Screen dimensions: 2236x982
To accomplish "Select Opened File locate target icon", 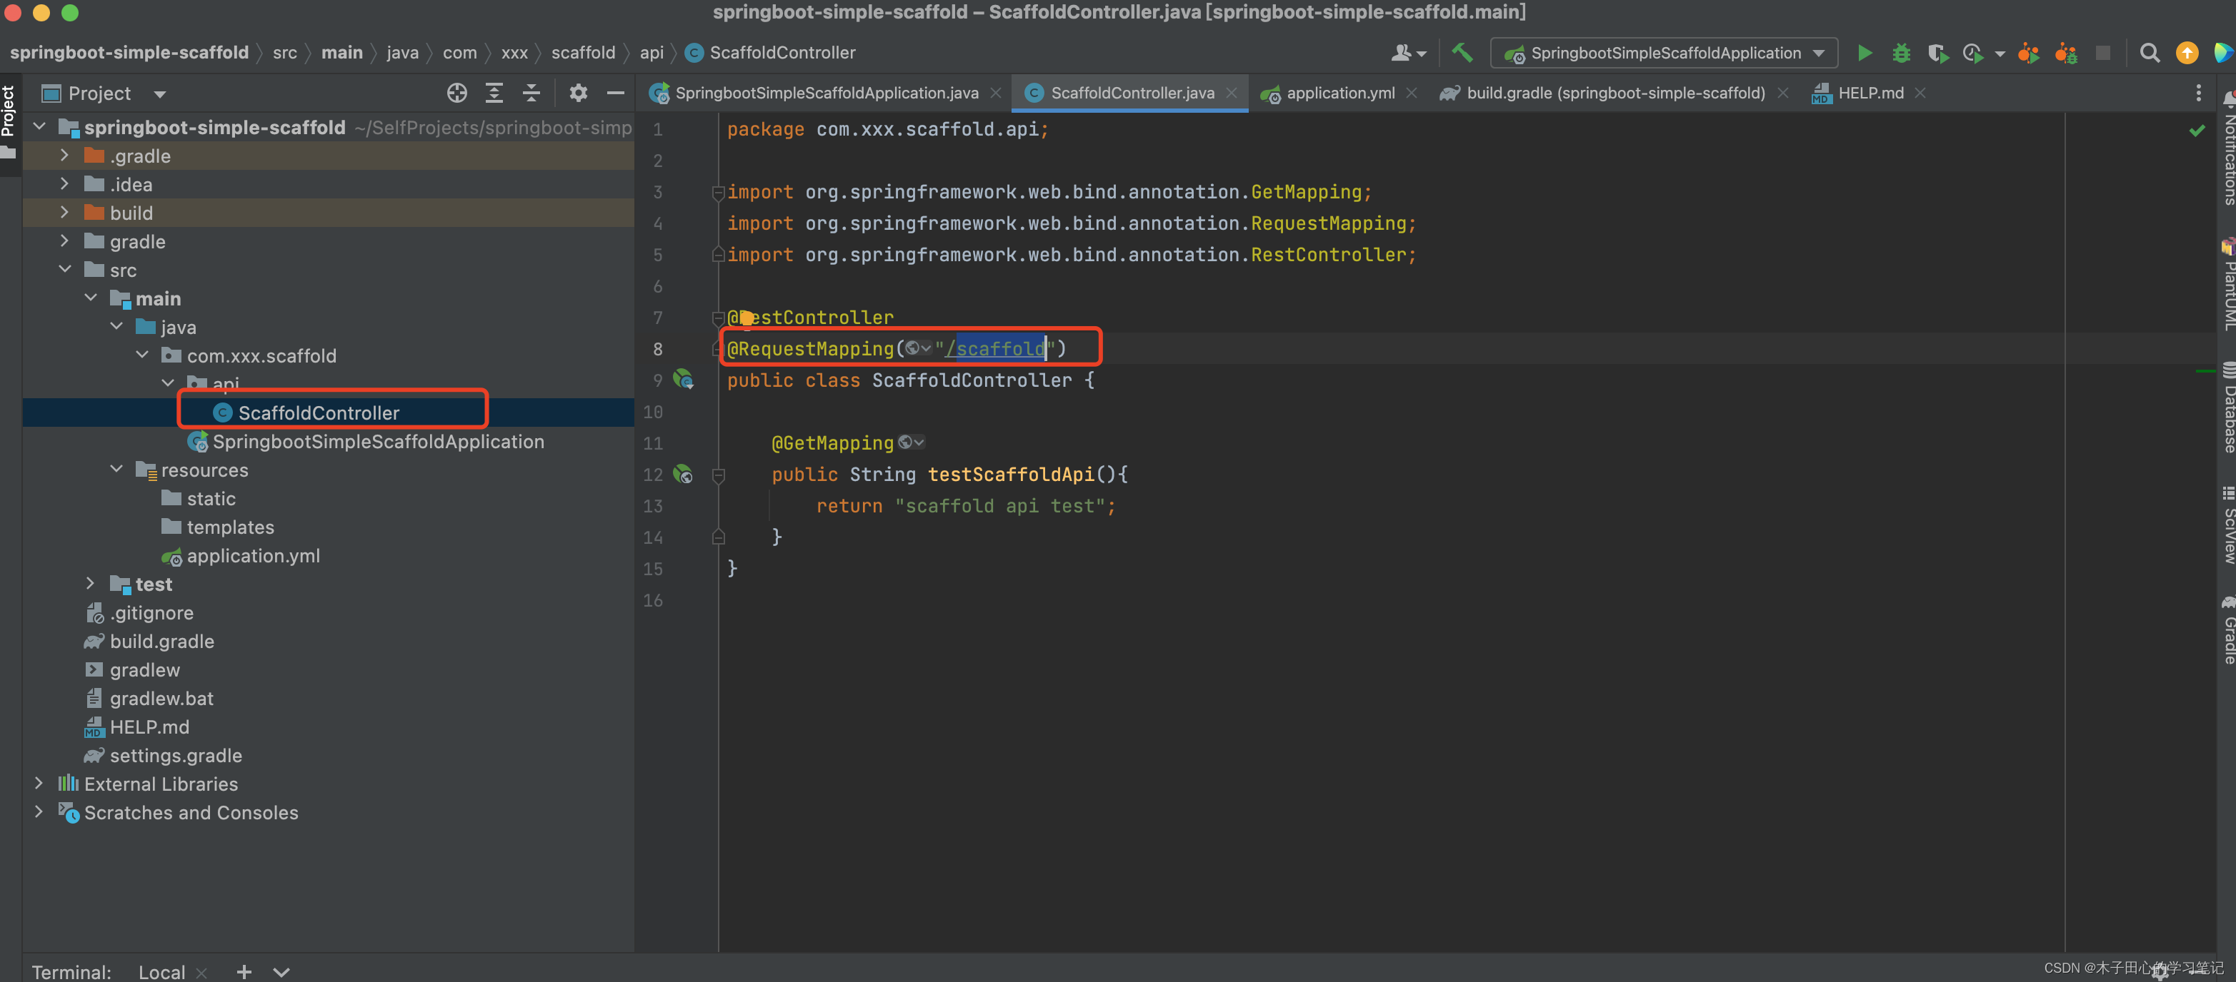I will point(456,93).
